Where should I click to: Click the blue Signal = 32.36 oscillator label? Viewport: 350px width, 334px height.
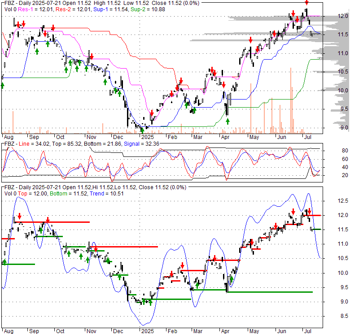(x=141, y=144)
